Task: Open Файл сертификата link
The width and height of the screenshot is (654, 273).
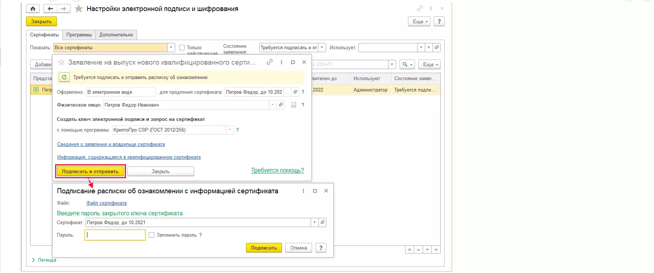Action: tap(106, 203)
